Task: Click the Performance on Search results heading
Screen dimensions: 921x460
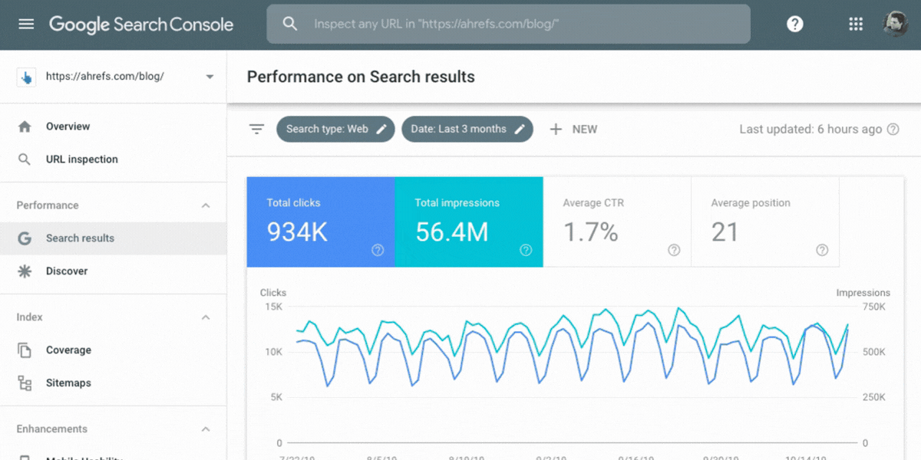Action: 361,77
